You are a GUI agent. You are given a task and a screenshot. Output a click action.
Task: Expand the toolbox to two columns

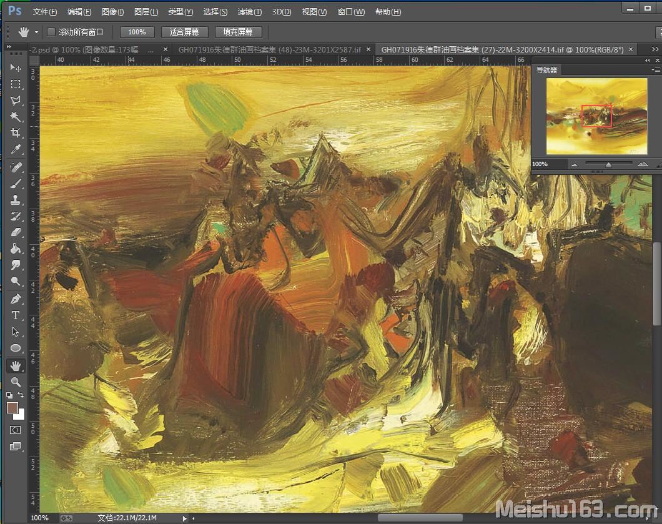coord(9,46)
